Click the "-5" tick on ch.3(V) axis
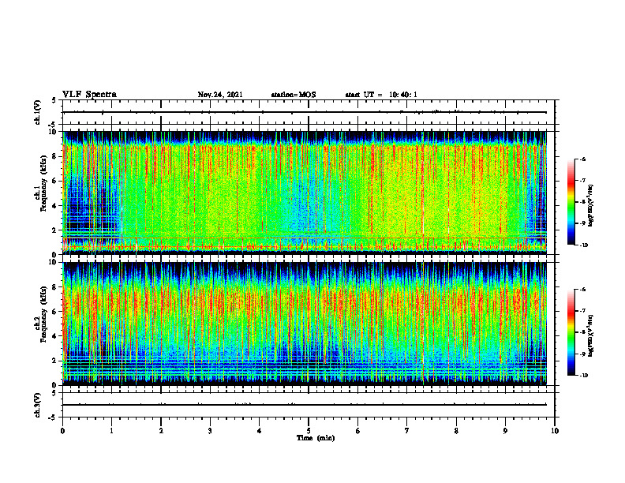This screenshot has height=483, width=625. tap(53, 417)
